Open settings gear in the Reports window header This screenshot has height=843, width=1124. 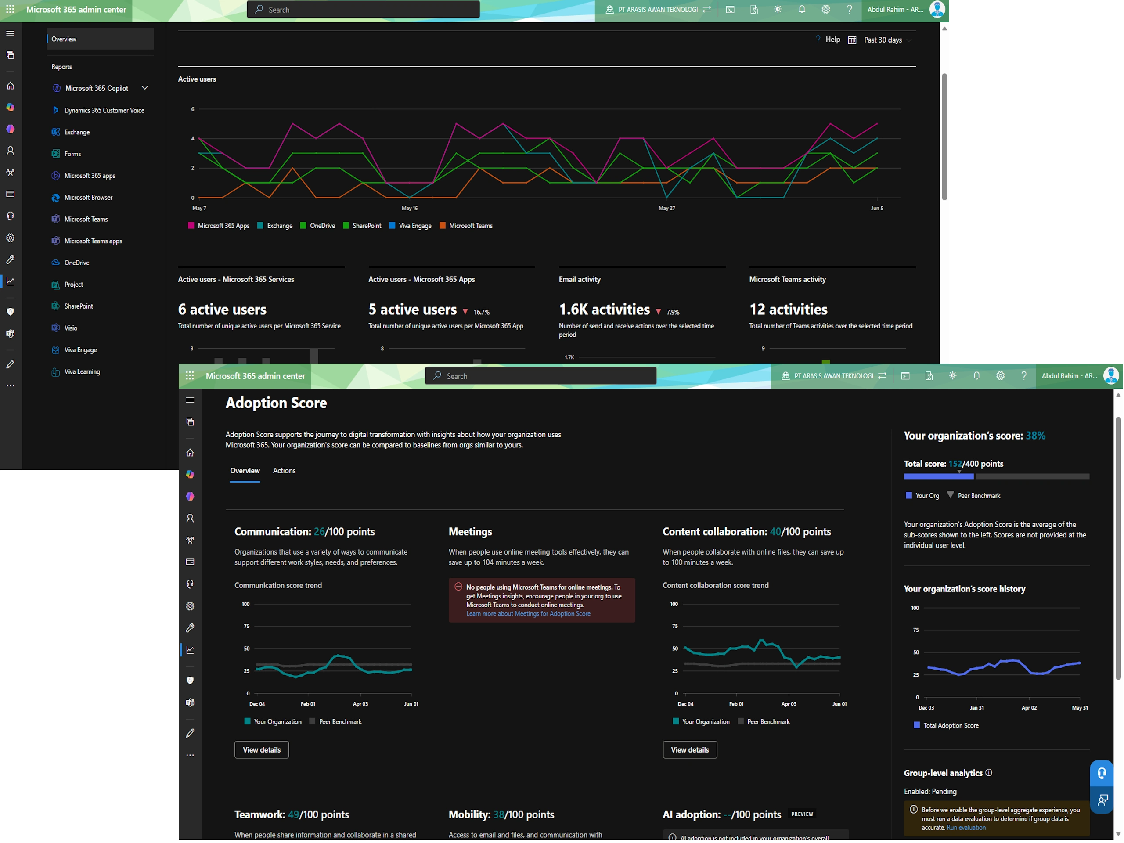826,10
